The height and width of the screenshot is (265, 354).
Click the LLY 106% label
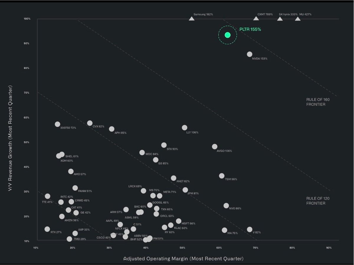[x=192, y=132]
